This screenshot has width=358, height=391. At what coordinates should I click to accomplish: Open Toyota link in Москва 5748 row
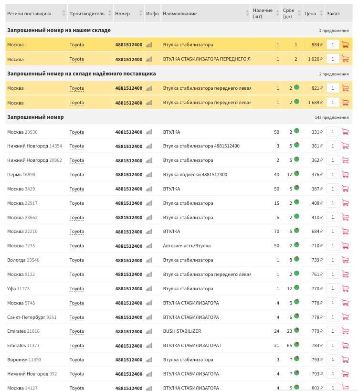click(x=76, y=303)
